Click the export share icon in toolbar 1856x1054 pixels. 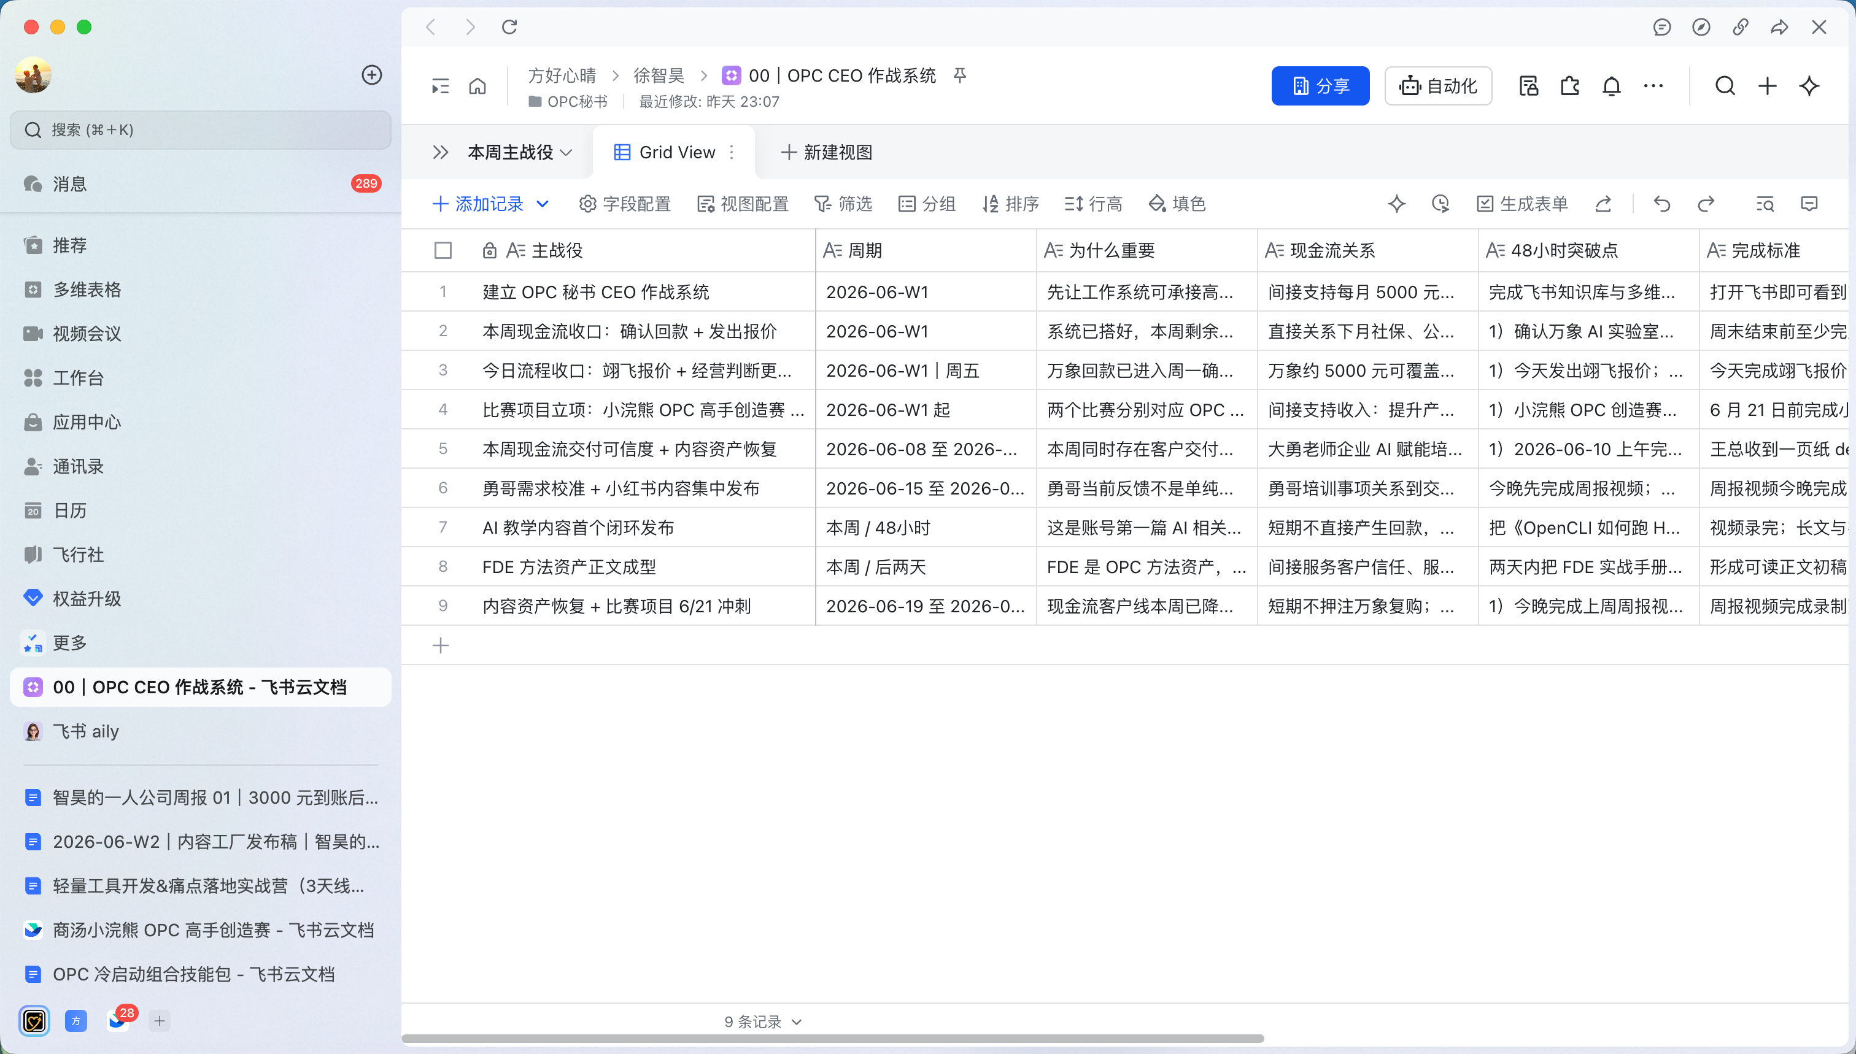[1603, 204]
